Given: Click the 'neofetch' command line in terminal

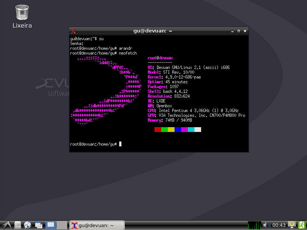Looking at the screenshot, I should coord(103,53).
